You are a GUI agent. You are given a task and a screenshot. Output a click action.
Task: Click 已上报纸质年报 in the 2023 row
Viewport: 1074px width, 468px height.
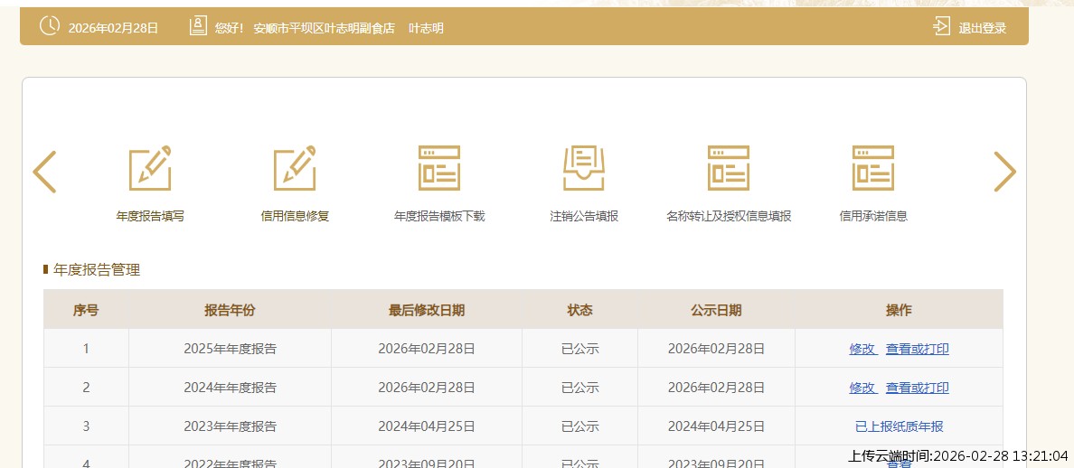pos(899,426)
